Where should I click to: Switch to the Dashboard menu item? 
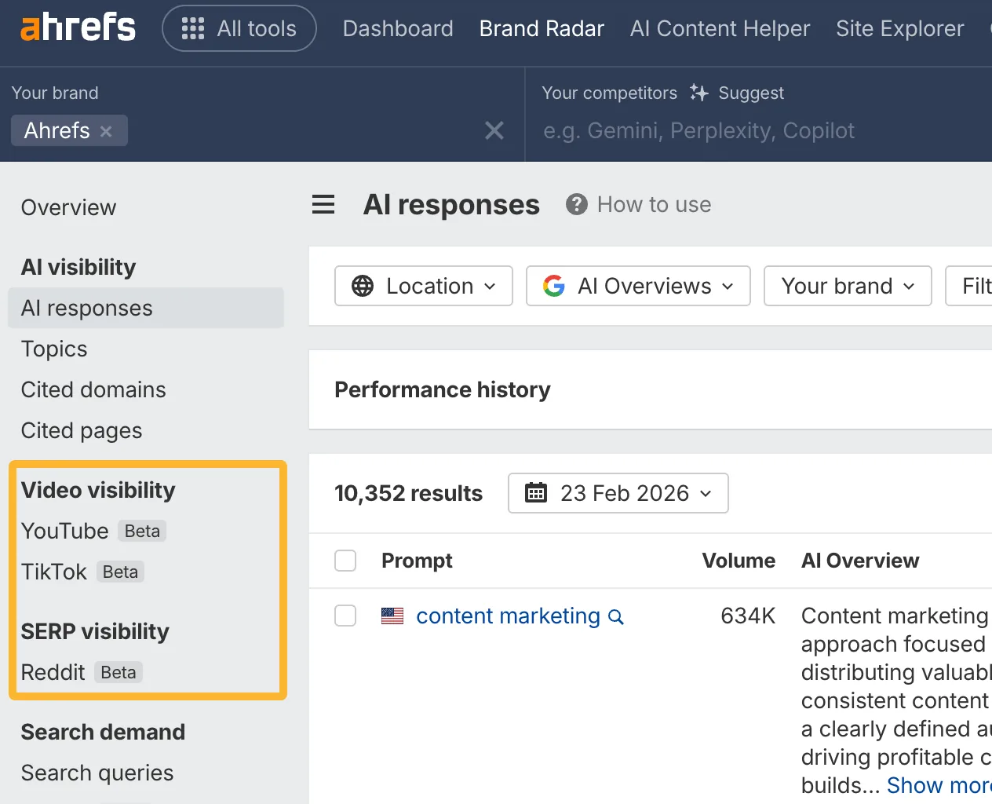[x=398, y=28]
